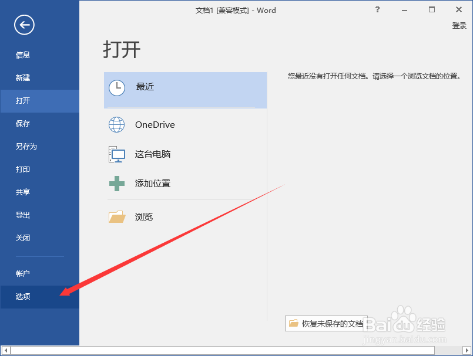Click the horizontal scrollbar right arrow

point(467,351)
